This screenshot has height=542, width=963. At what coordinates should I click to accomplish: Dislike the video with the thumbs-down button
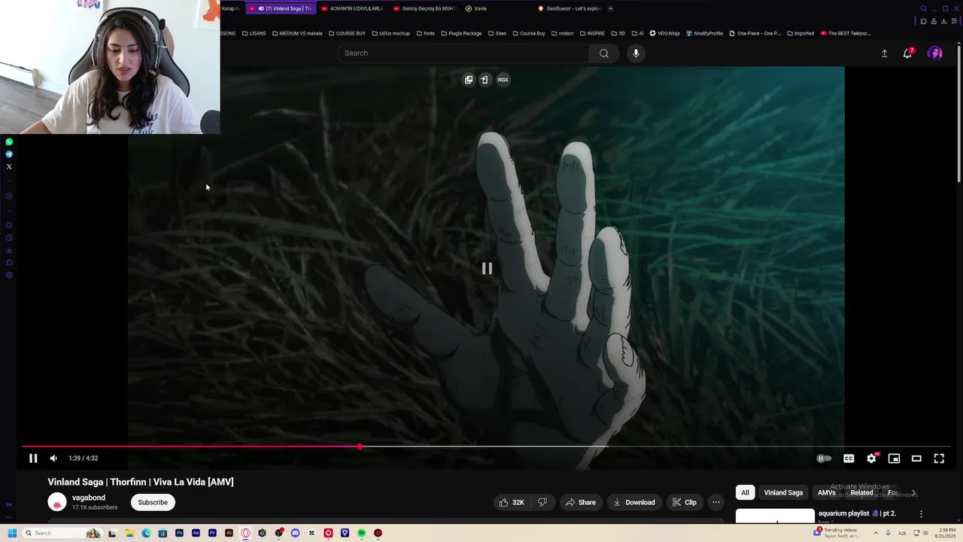tap(542, 503)
